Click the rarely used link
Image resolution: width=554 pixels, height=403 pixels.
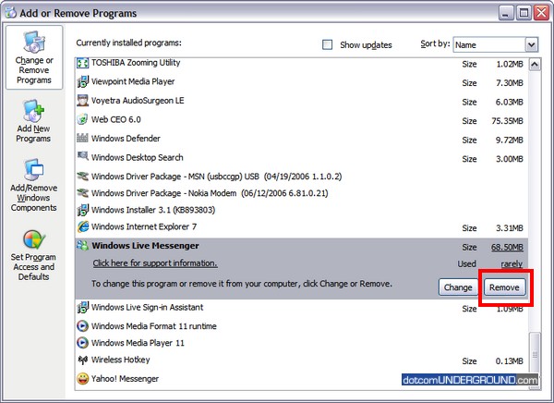pyautogui.click(x=512, y=264)
